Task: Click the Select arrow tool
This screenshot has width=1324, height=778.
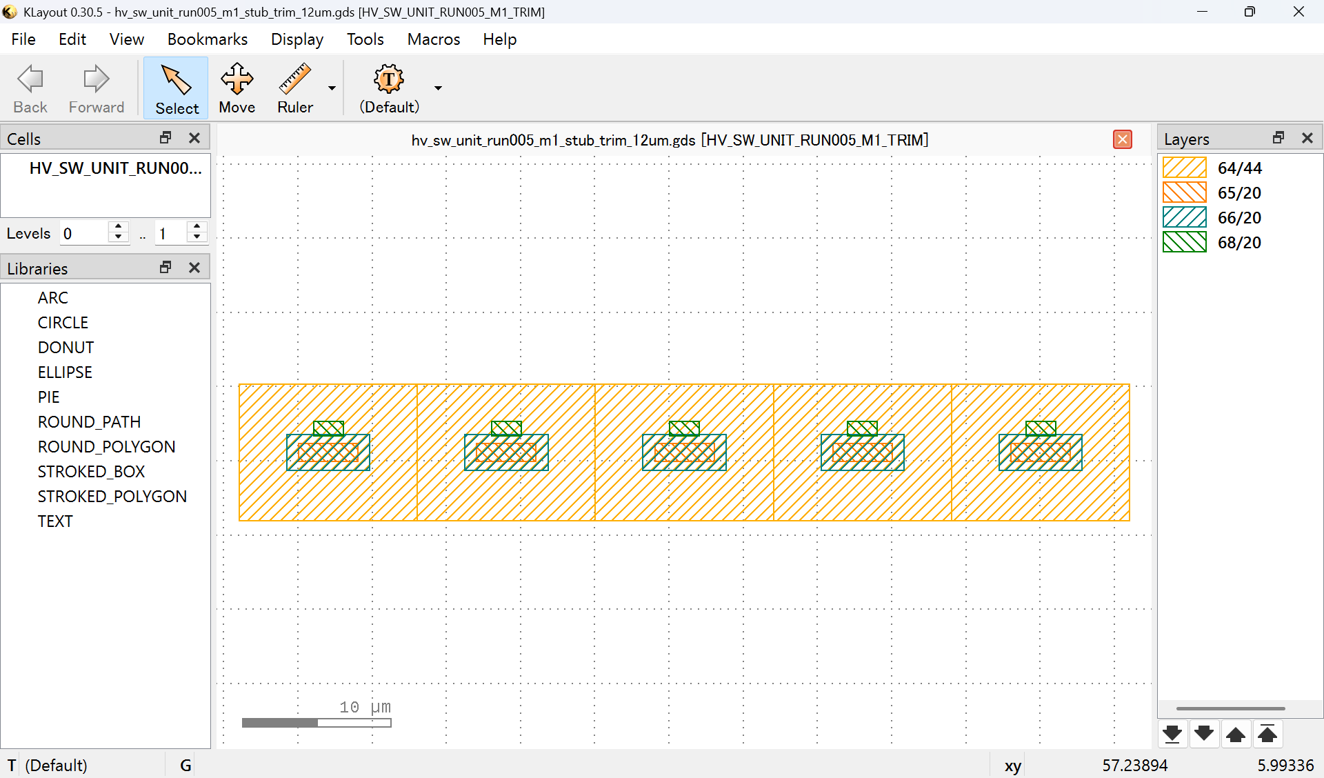Action: pyautogui.click(x=177, y=88)
